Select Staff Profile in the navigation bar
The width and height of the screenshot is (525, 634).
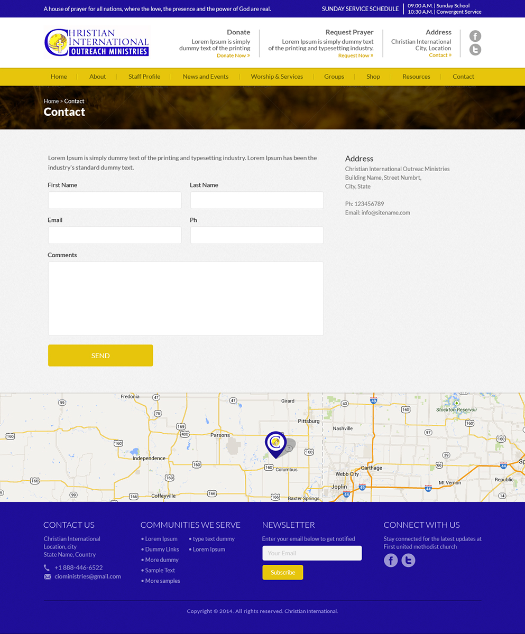coord(144,76)
